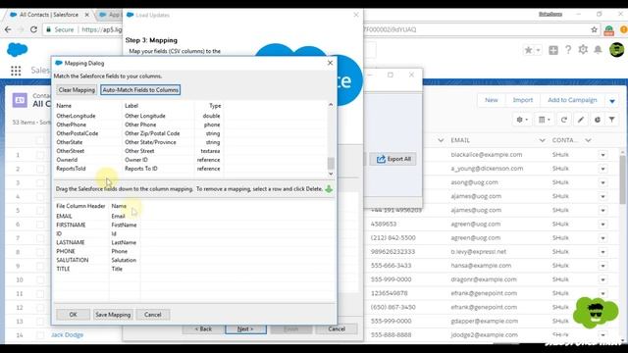Screen dimensions: 628x353
Task: Open list view controls gear
Action: [522, 120]
